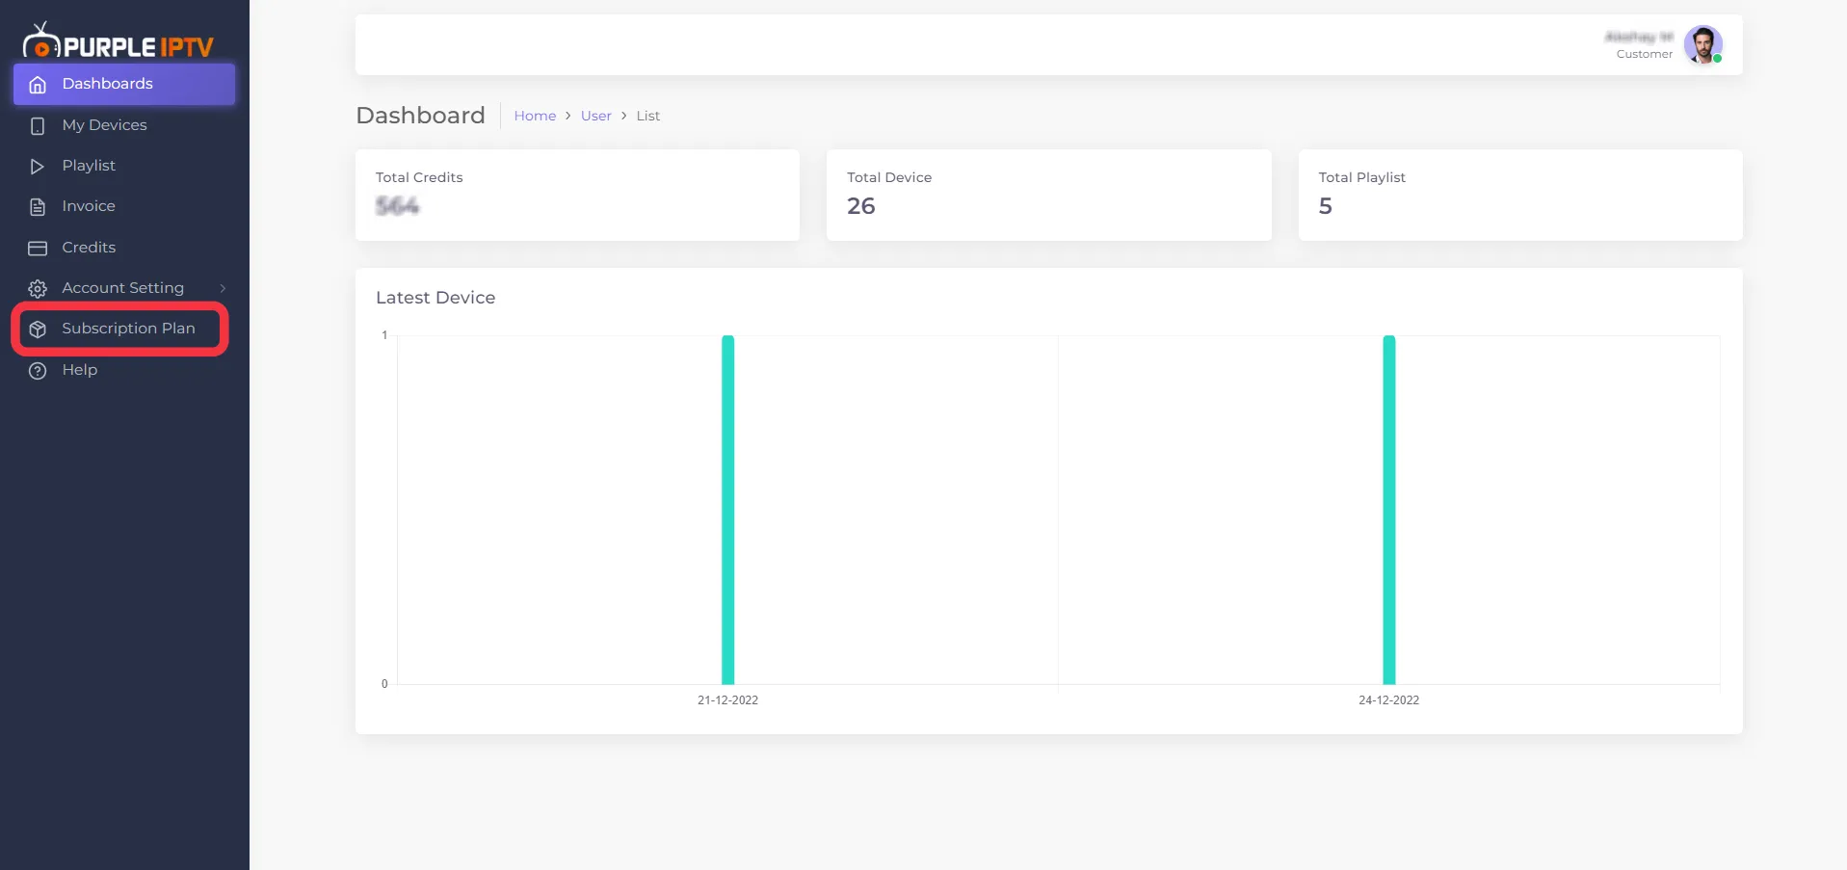
Task: Open the user profile avatar
Action: point(1702,44)
